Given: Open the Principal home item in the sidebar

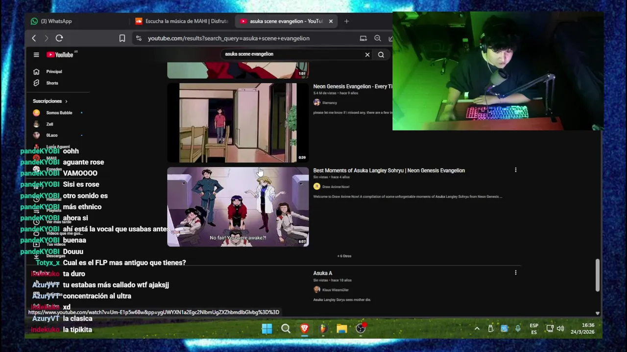Looking at the screenshot, I should (54, 71).
